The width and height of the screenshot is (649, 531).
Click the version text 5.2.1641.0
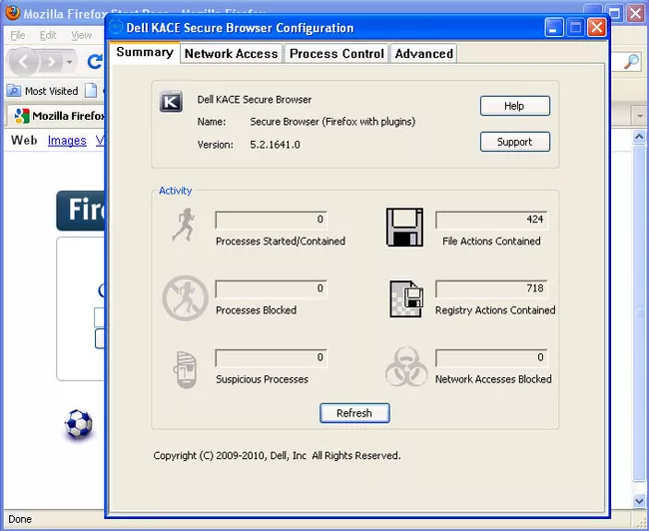pyautogui.click(x=275, y=145)
